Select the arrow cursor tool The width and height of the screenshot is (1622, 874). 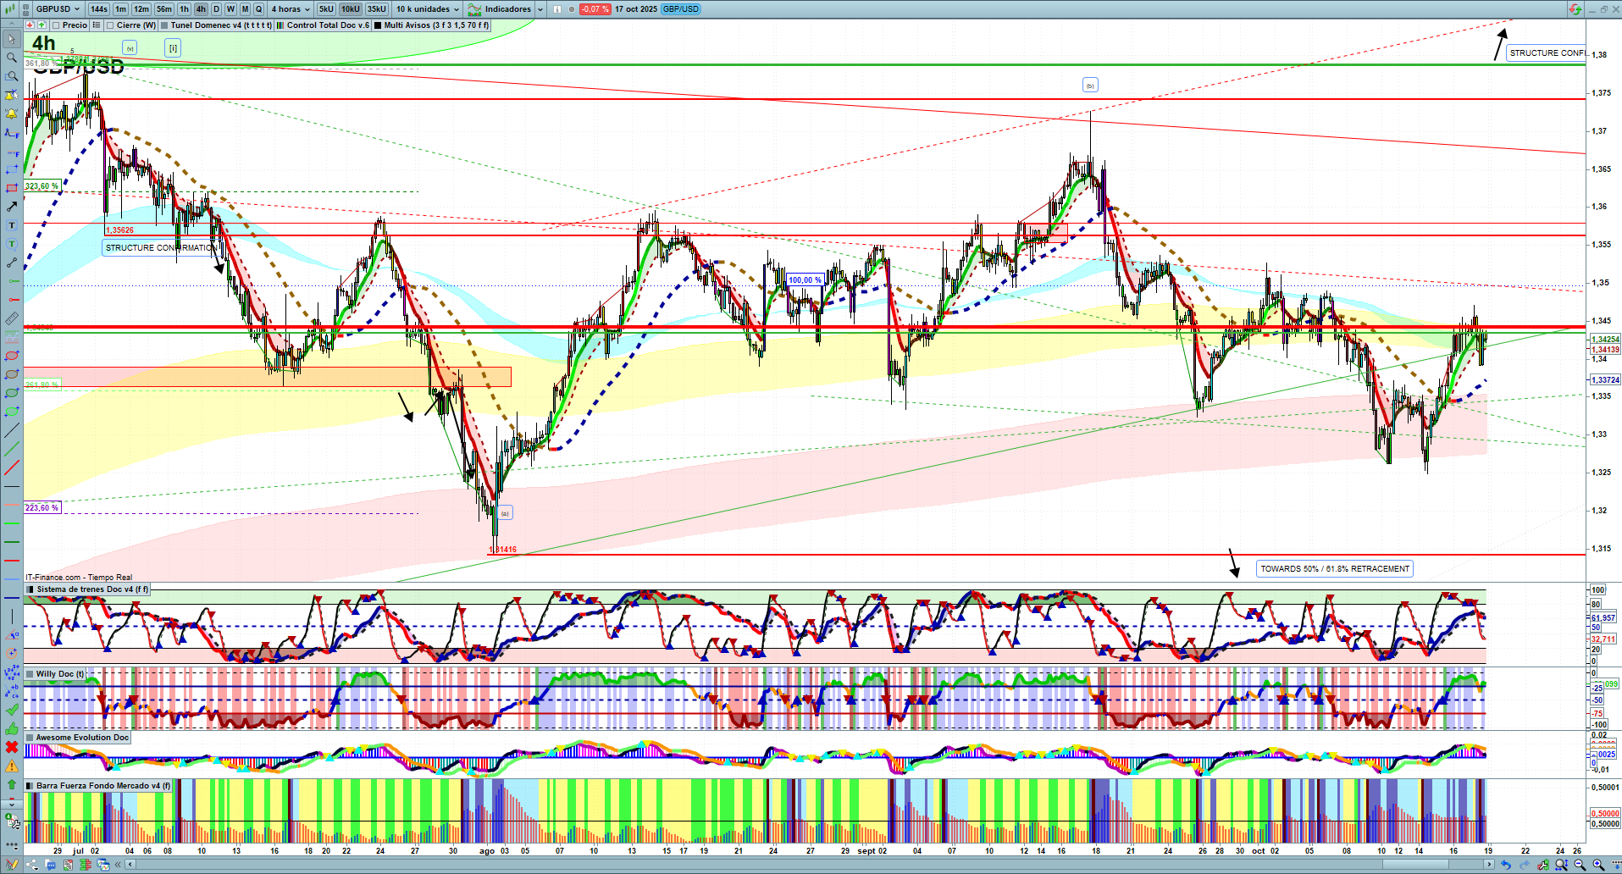pos(12,39)
